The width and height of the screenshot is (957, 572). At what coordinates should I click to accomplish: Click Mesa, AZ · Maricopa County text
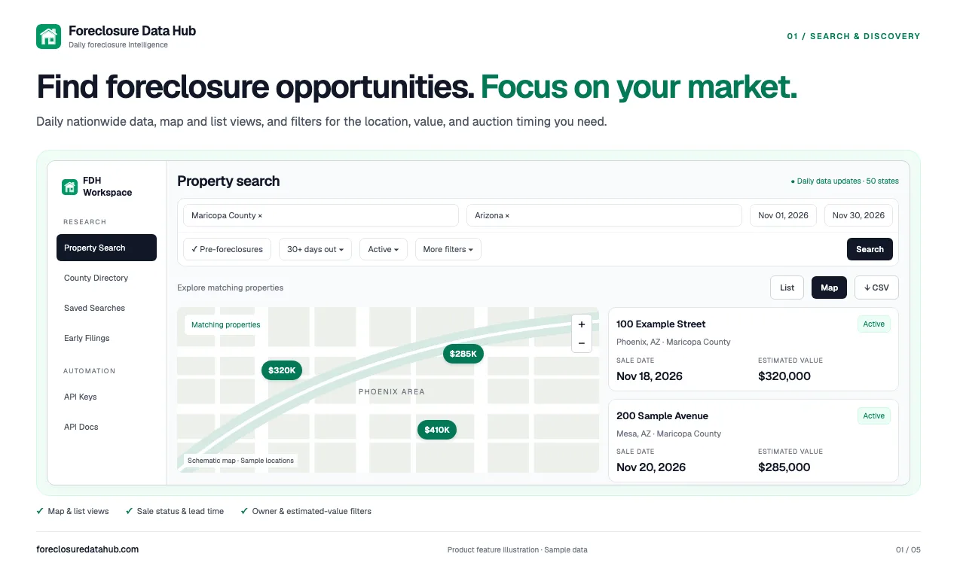pyautogui.click(x=669, y=434)
